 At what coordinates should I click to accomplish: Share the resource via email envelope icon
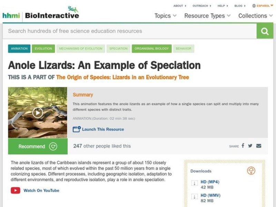point(258,146)
